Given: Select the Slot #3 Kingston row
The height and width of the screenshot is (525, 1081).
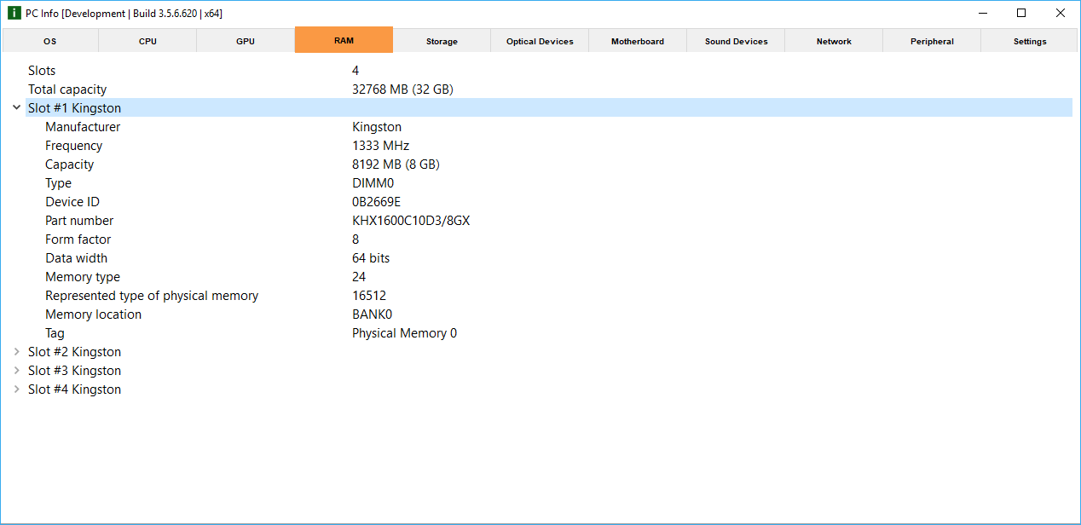Looking at the screenshot, I should click(x=549, y=371).
